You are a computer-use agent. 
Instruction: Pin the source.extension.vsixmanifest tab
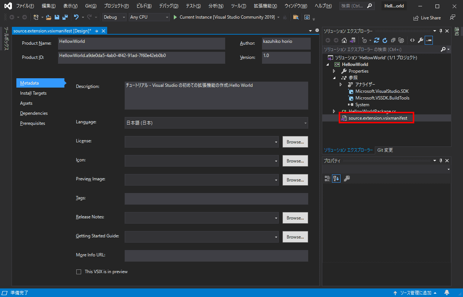point(97,31)
